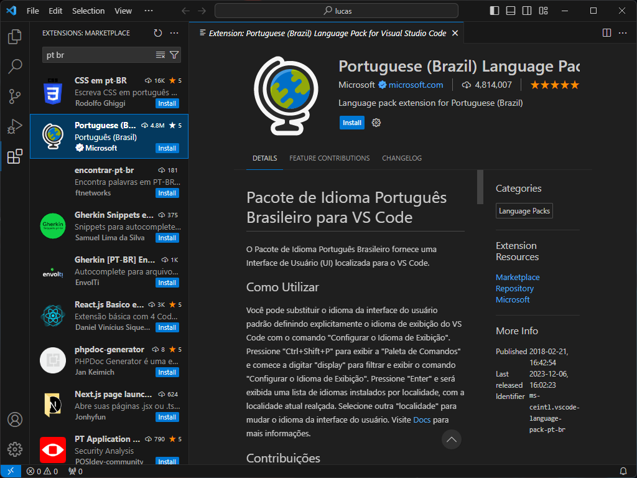Open the editor more actions menu
Screen dimensions: 637x478
click(623, 33)
